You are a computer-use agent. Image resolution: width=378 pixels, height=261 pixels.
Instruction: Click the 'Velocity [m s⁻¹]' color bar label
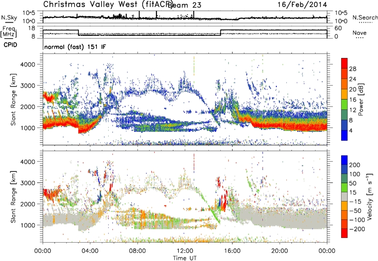click(369, 196)
